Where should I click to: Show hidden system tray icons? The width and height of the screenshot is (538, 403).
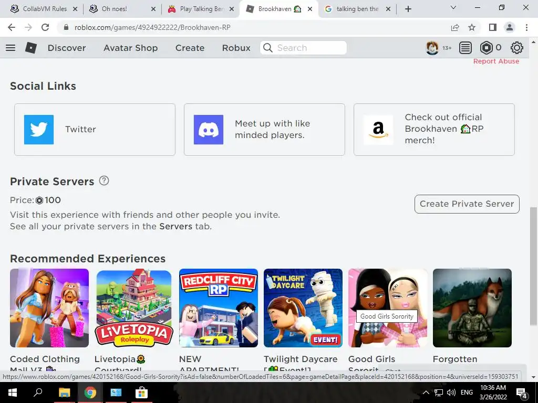(x=426, y=393)
